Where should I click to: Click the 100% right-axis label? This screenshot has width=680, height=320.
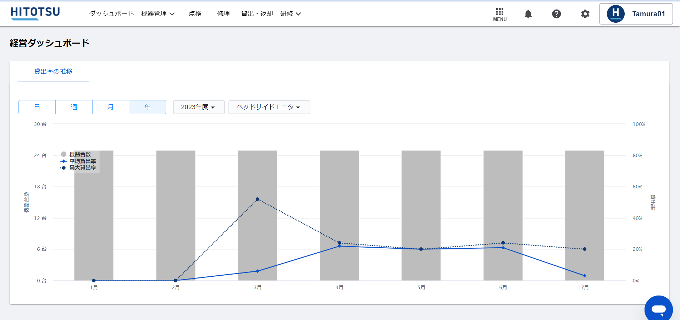[x=639, y=124]
